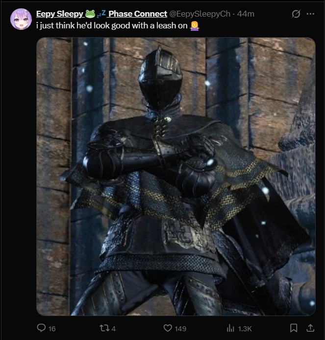Click the Grok explain icon beside the ellipsis

(296, 14)
